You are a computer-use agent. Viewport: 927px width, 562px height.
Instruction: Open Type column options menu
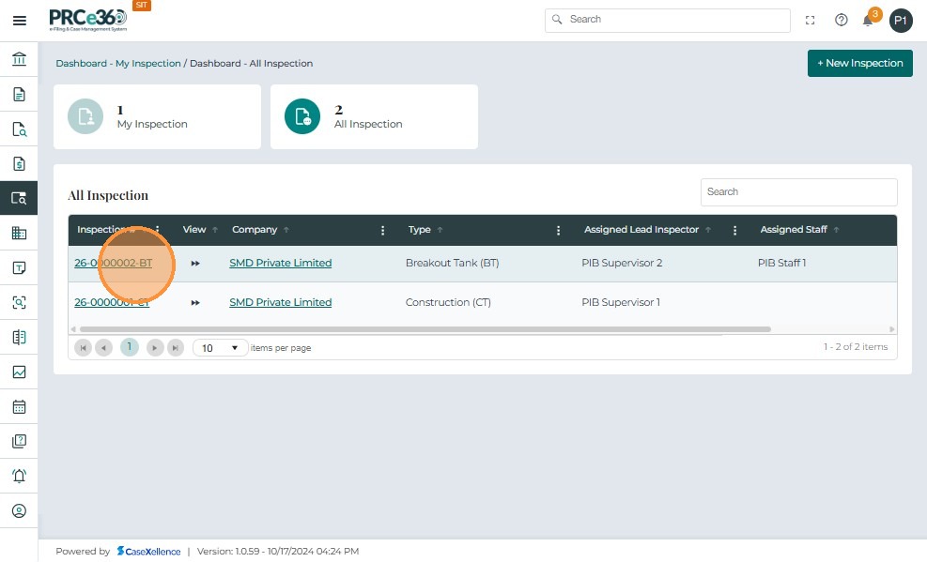click(x=559, y=230)
